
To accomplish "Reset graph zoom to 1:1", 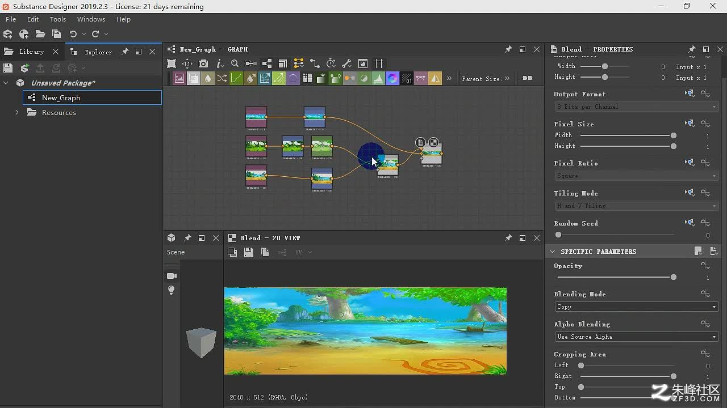I will pos(187,63).
